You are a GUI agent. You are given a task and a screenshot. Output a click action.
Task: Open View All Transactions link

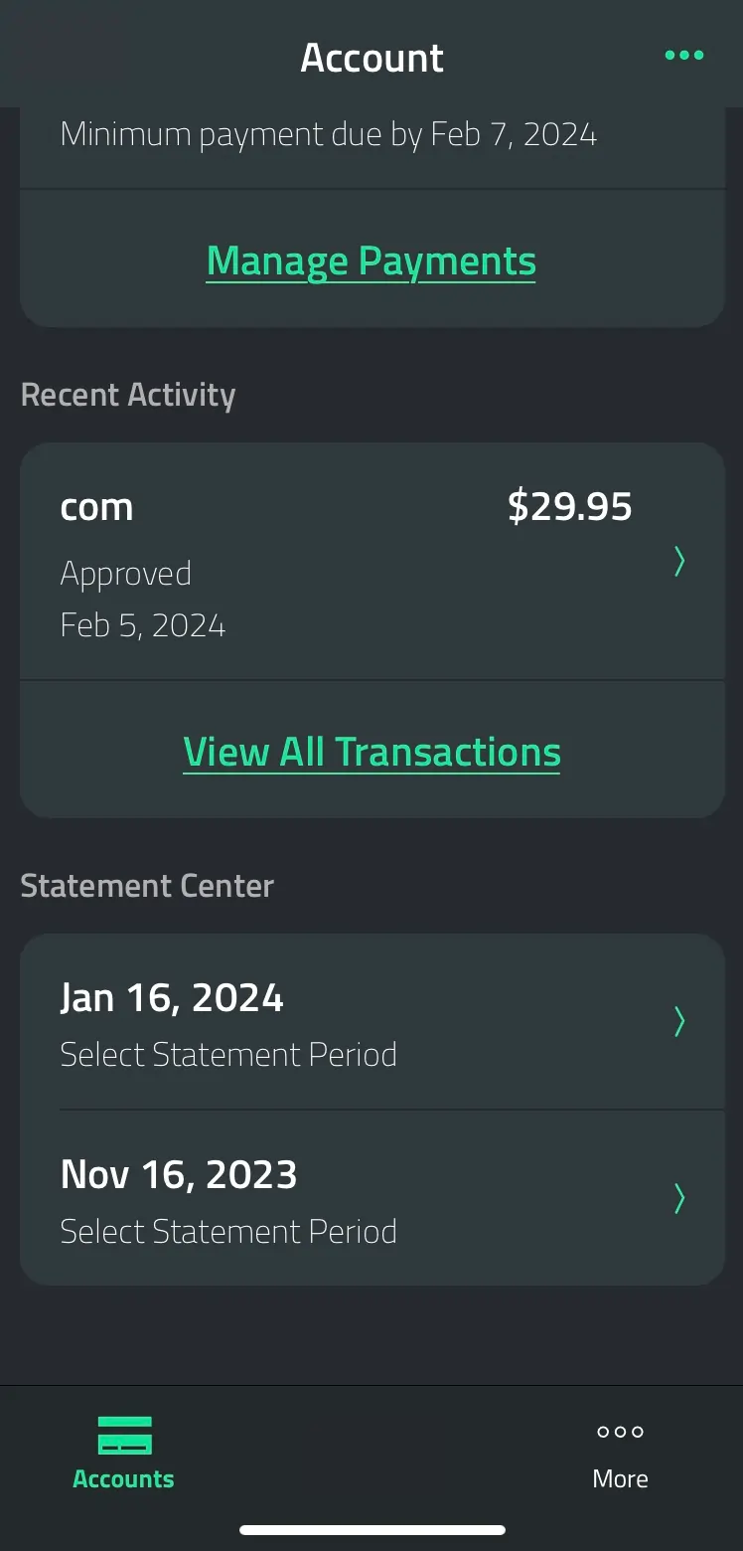[x=371, y=753]
